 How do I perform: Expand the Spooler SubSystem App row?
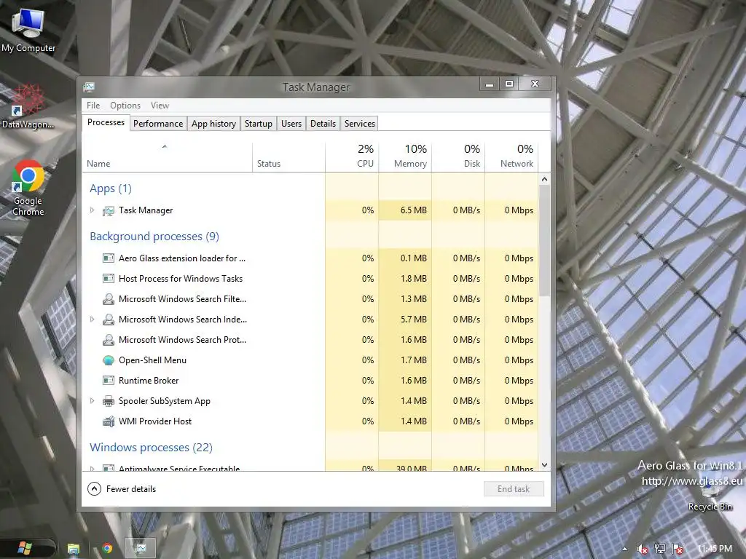pos(93,401)
